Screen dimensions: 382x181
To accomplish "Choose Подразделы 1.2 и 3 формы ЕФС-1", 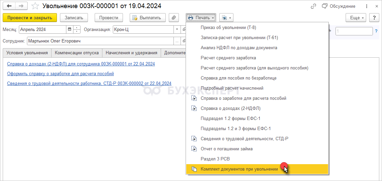I will [257, 129].
